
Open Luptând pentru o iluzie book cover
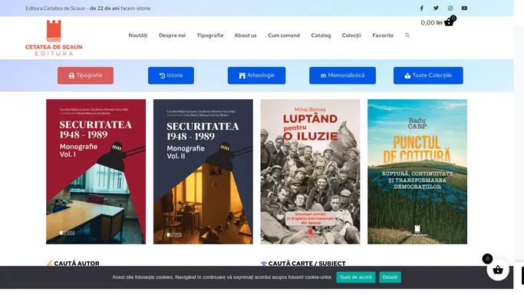click(x=311, y=171)
